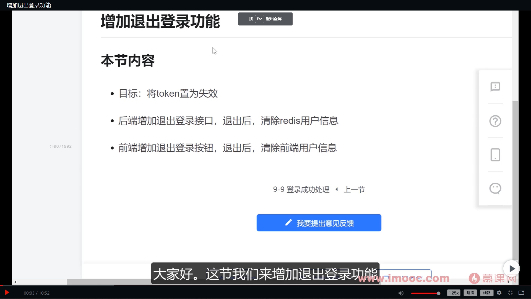The width and height of the screenshot is (531, 299).
Task: Open the question-mark help icon in sidebar
Action: (495, 121)
